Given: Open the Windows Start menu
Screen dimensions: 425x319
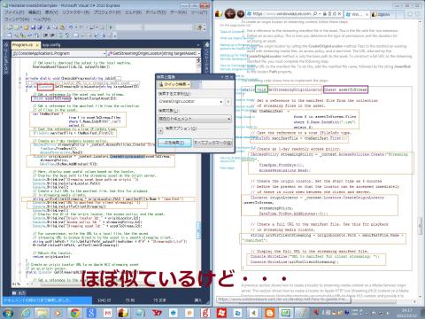Looking at the screenshot, I should pos(7,313).
